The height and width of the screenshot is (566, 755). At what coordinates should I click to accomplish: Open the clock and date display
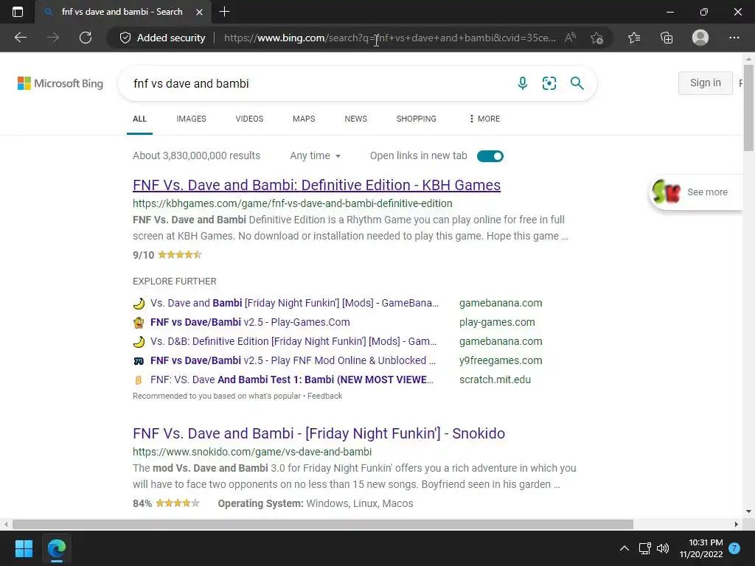(701, 548)
